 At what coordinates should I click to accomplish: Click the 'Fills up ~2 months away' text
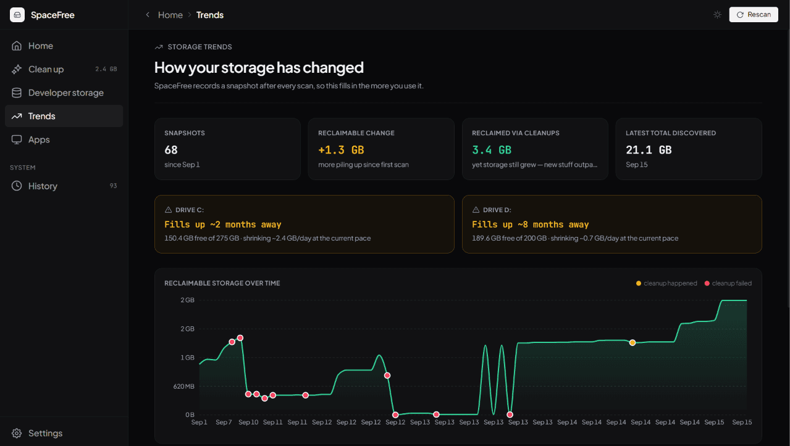click(223, 225)
